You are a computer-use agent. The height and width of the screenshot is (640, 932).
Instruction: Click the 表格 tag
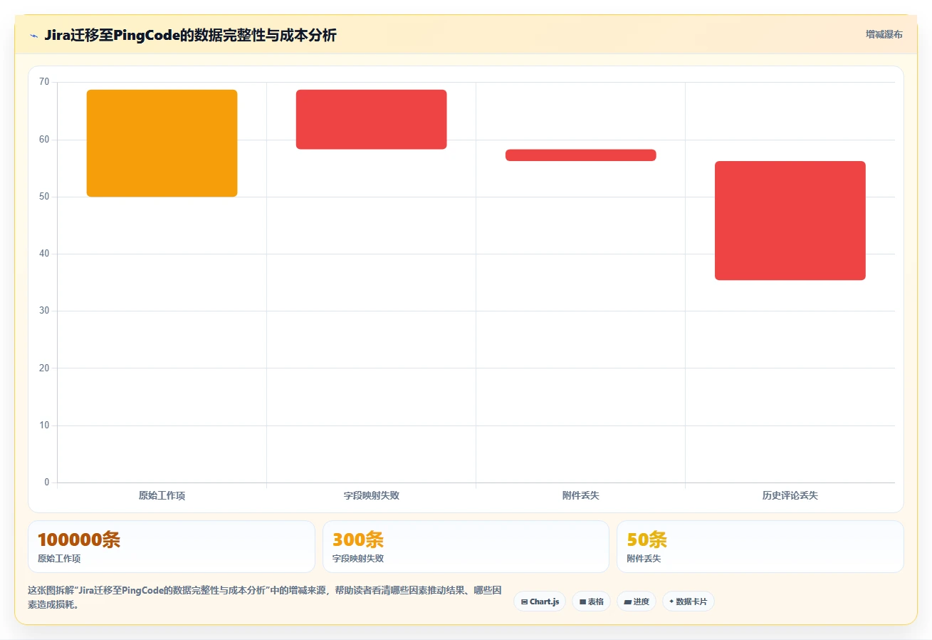coord(591,602)
